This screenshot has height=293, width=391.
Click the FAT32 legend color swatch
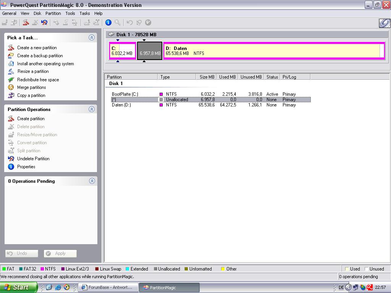pos(21,269)
